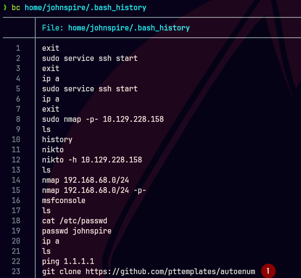301x278 pixels.
Task: Select line 5 'sudo service ssh start'
Action: click(90, 89)
